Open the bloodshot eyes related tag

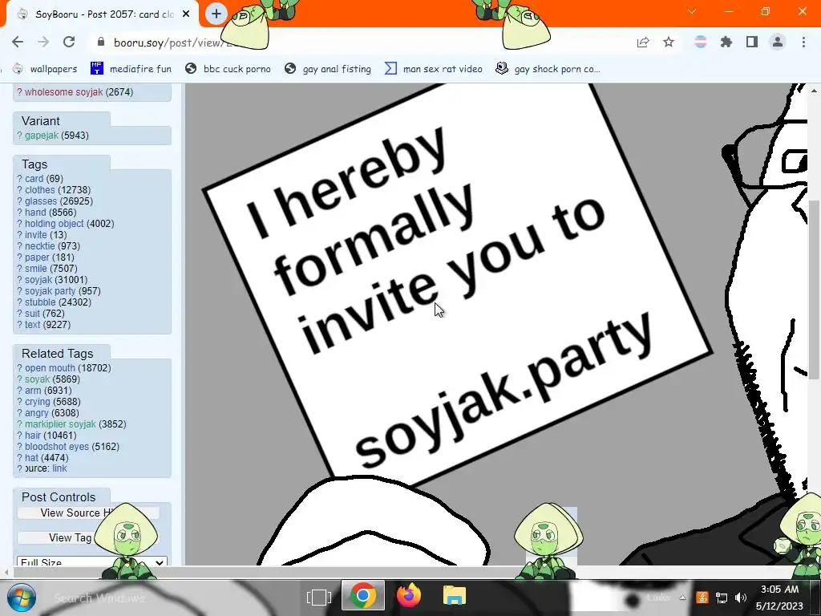pyautogui.click(x=57, y=447)
